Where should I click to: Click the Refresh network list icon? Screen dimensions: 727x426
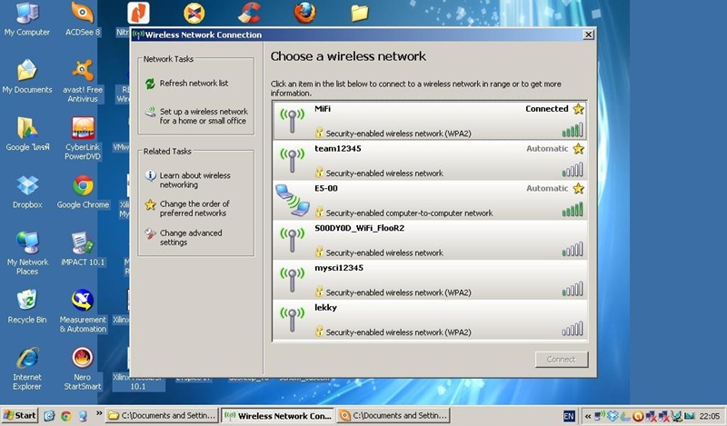[150, 84]
